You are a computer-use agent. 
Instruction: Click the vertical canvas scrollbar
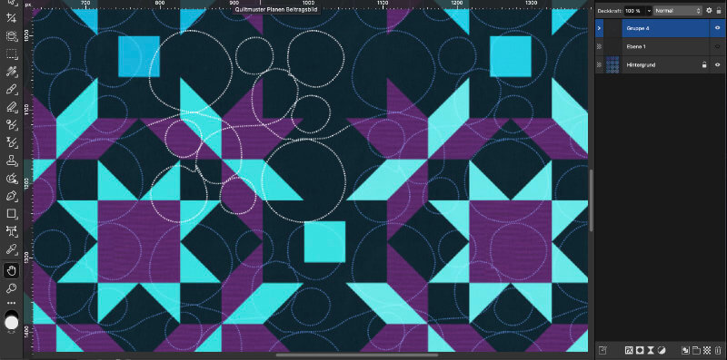(x=592, y=200)
